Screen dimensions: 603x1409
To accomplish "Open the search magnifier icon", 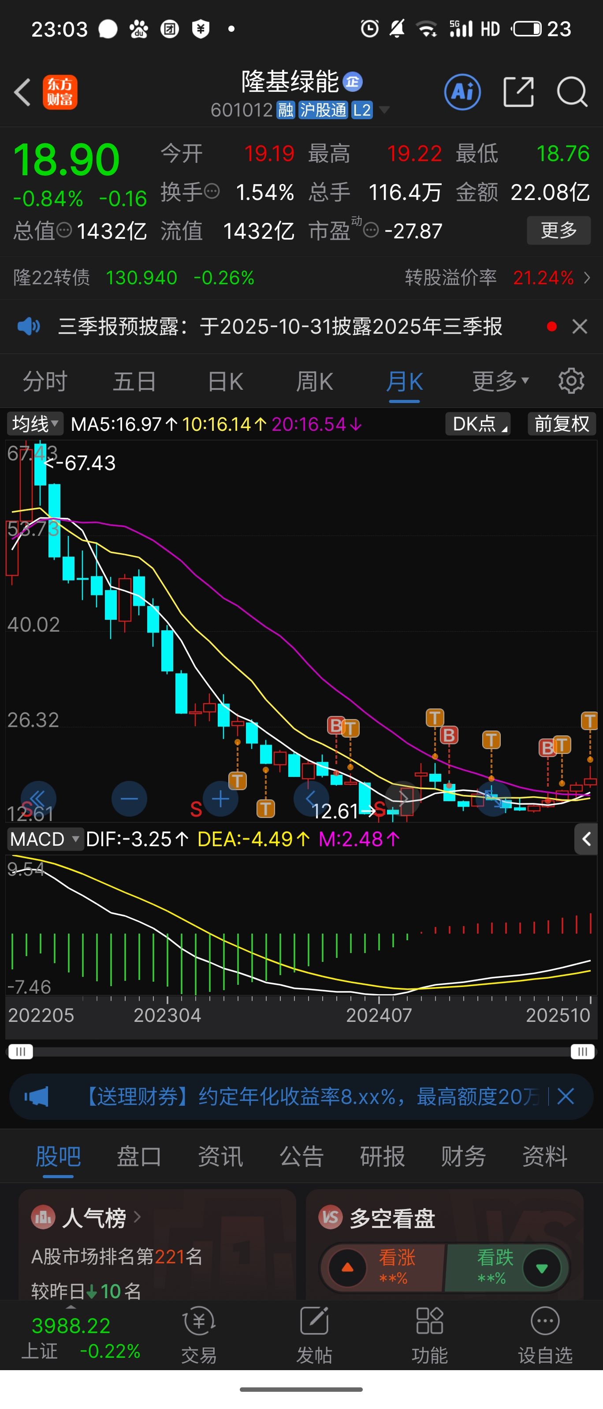I will click(572, 92).
